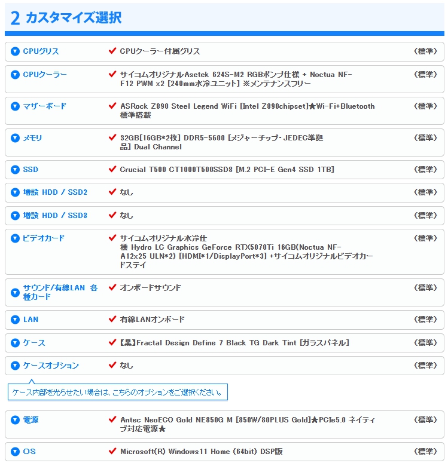
Task: Open the 増設 HDD / SSD3 options
Action: click(55, 216)
